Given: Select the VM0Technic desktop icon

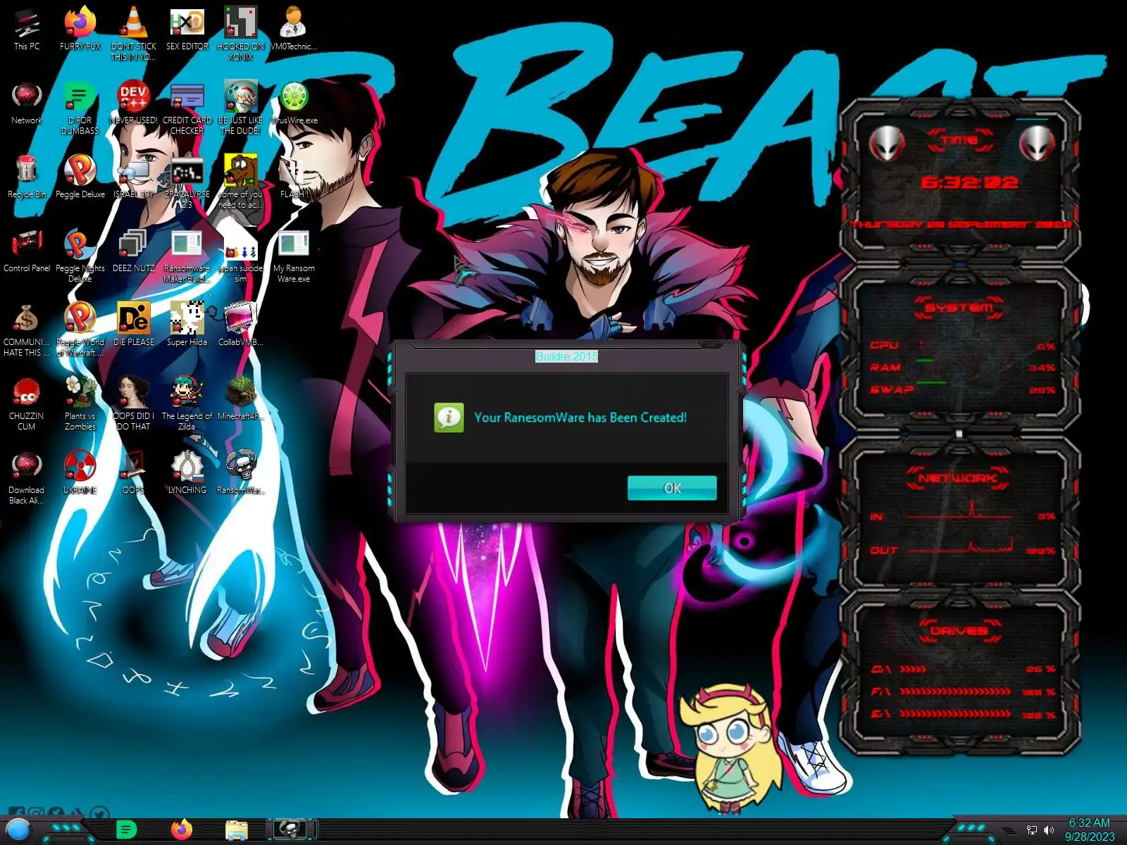Looking at the screenshot, I should pyautogui.click(x=294, y=30).
